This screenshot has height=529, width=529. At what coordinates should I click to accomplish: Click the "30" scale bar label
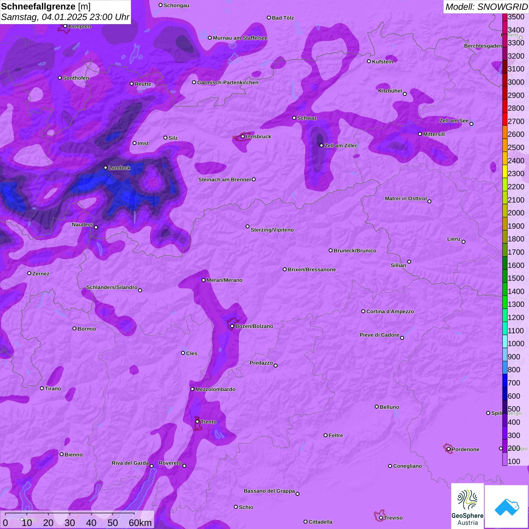[x=70, y=523]
